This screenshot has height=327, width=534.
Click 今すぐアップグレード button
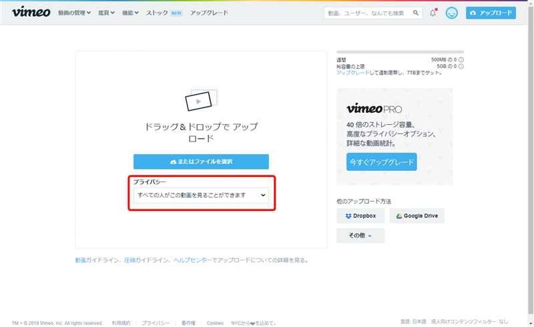coord(381,161)
